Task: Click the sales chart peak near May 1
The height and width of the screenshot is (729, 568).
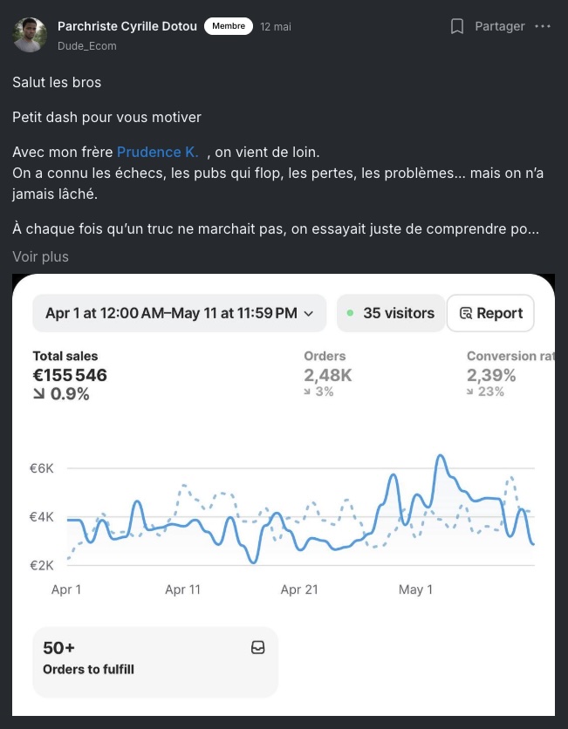Action: pos(440,457)
